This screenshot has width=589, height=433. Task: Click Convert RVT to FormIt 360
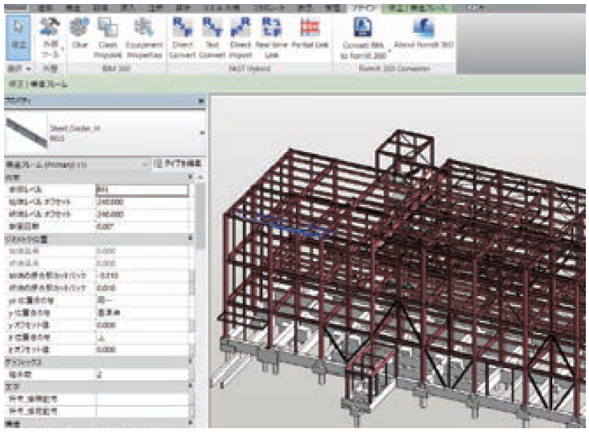pos(361,34)
